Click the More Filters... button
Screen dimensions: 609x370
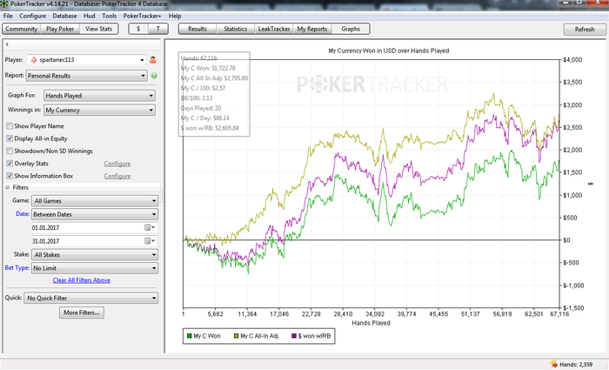82,313
